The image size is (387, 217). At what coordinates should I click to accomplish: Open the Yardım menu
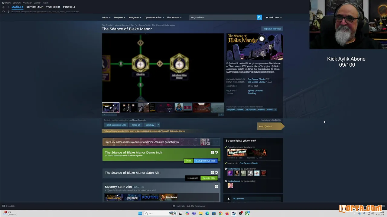45,3
